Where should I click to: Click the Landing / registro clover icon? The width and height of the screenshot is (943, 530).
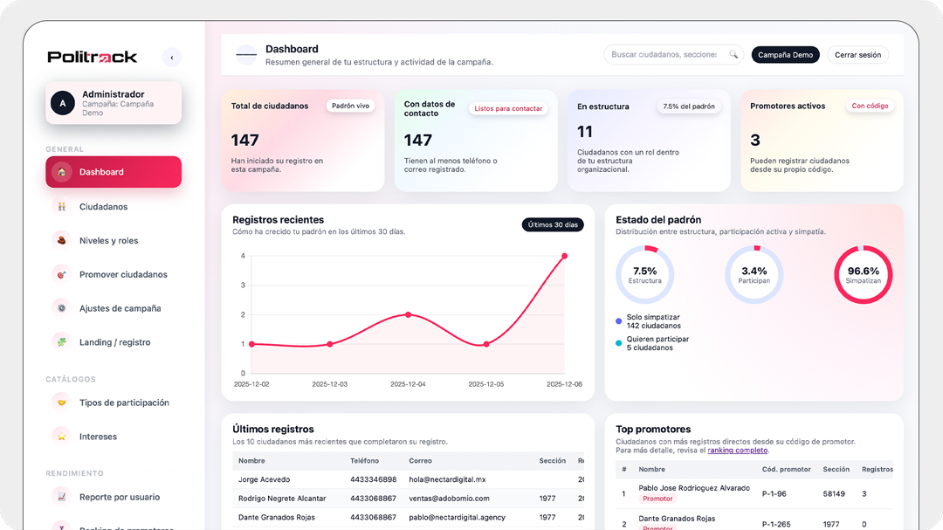click(61, 342)
